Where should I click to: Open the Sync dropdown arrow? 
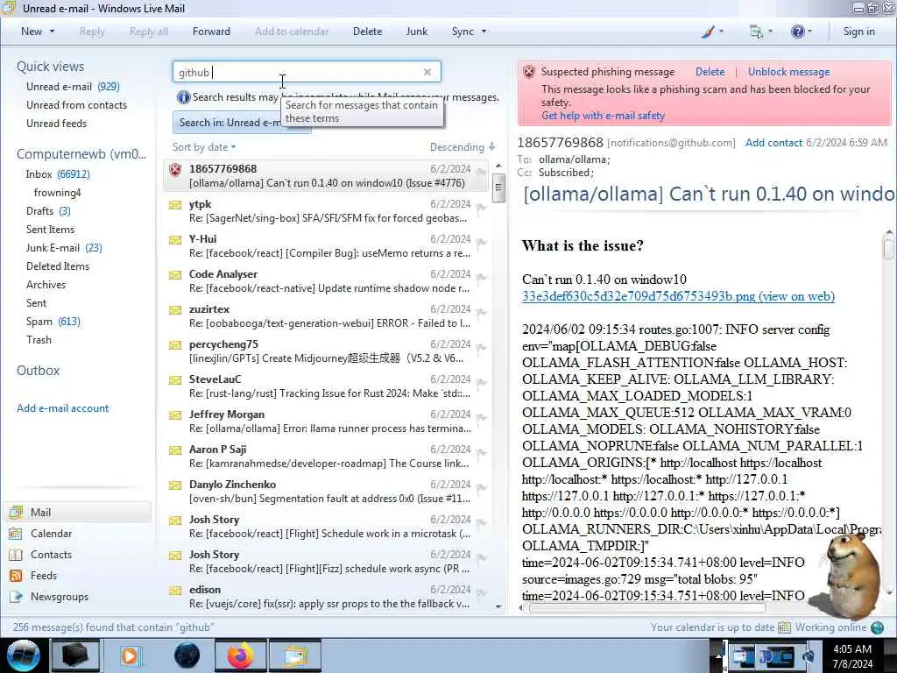coord(484,32)
